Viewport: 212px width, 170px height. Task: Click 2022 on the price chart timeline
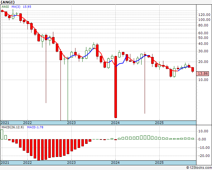(x=27, y=123)
